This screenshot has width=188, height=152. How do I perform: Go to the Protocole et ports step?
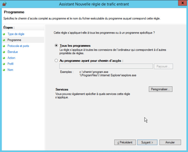18,46
